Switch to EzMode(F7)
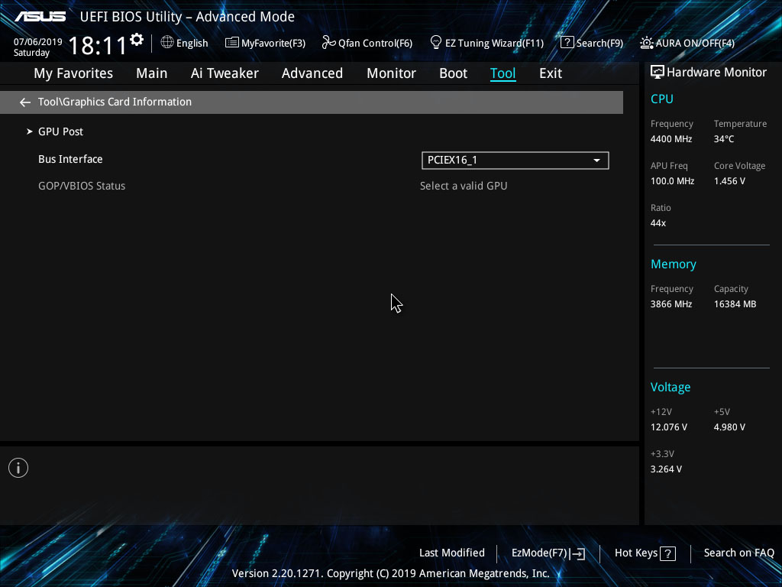The height and width of the screenshot is (587, 782). pos(539,553)
